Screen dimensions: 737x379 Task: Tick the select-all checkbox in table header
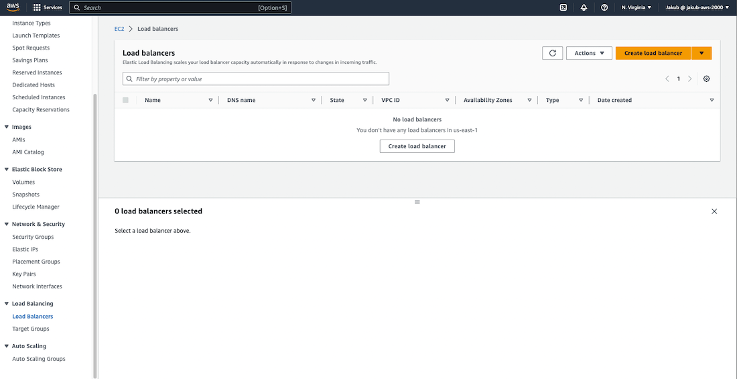(x=125, y=100)
